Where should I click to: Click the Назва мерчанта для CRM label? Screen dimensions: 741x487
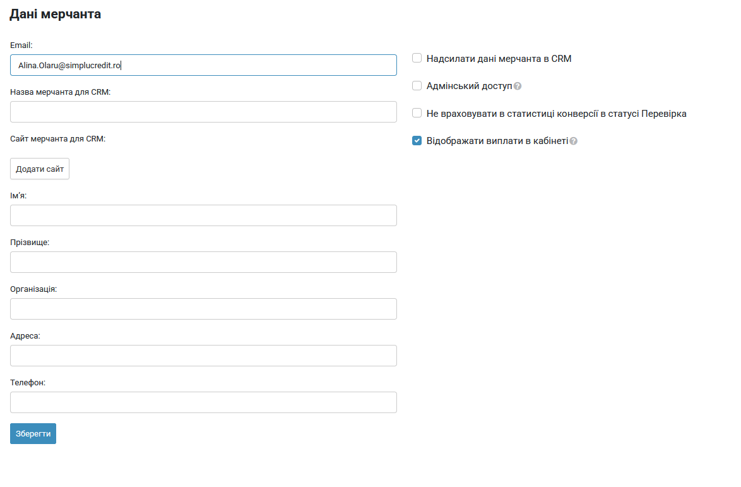pyautogui.click(x=60, y=92)
